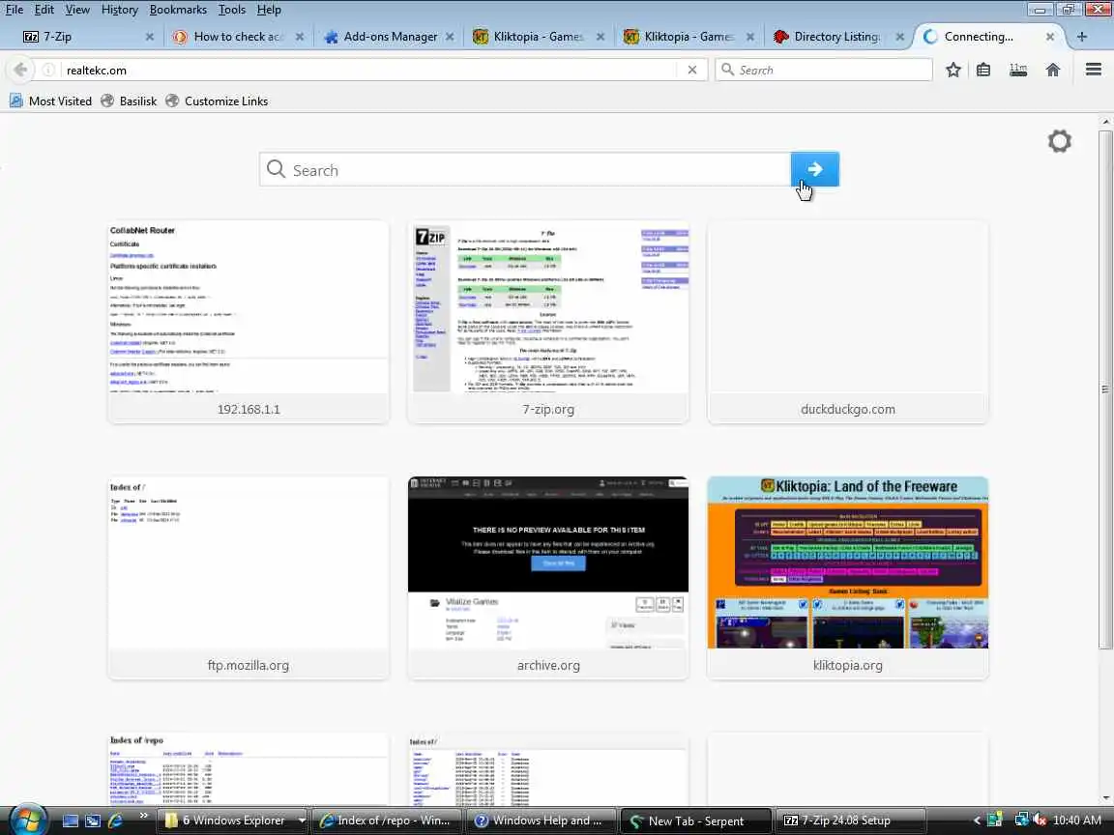Submit search with the blue arrow button

[815, 169]
